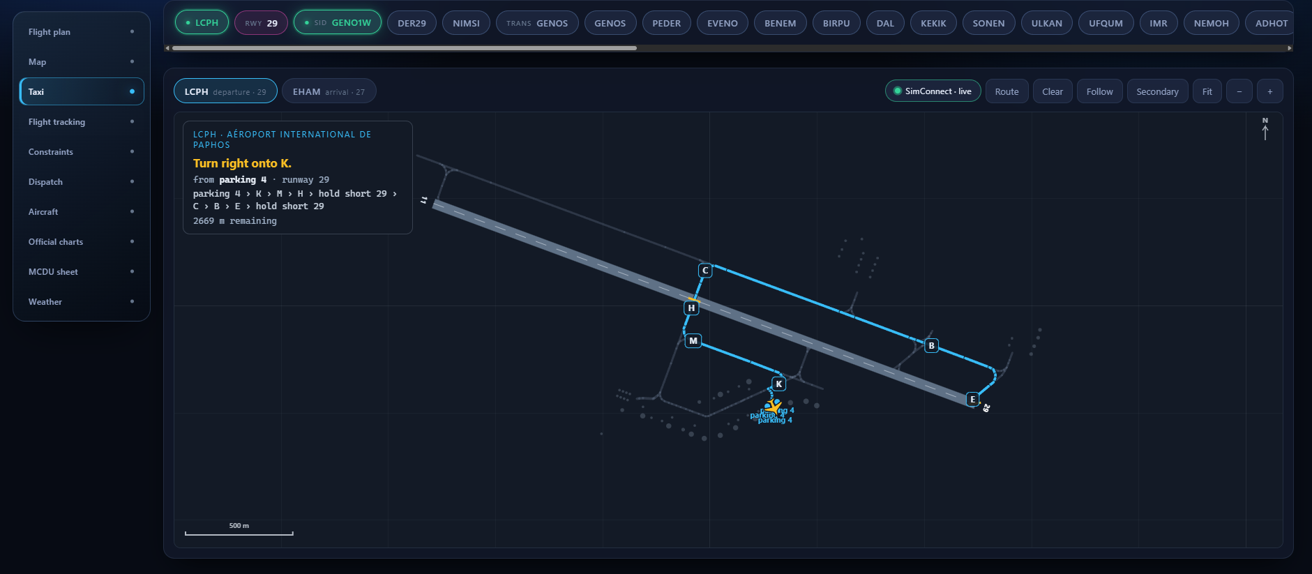Switch to the EHAM arrival tab
The image size is (1312, 574).
tap(329, 91)
